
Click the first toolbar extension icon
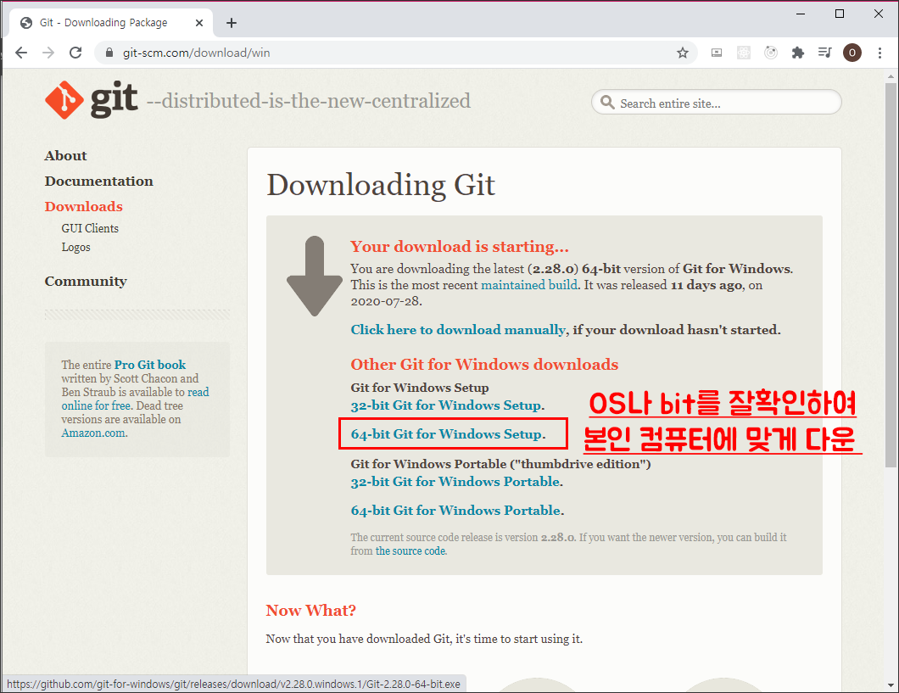716,53
